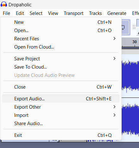The image size is (139, 148).
Task: Open the Generate menu
Action: pos(117,13)
